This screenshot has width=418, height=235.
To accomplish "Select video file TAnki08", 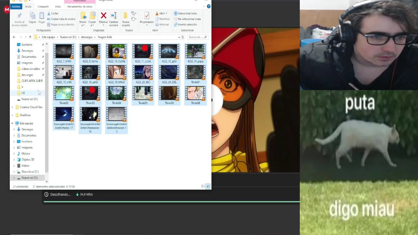I will 196,95.
